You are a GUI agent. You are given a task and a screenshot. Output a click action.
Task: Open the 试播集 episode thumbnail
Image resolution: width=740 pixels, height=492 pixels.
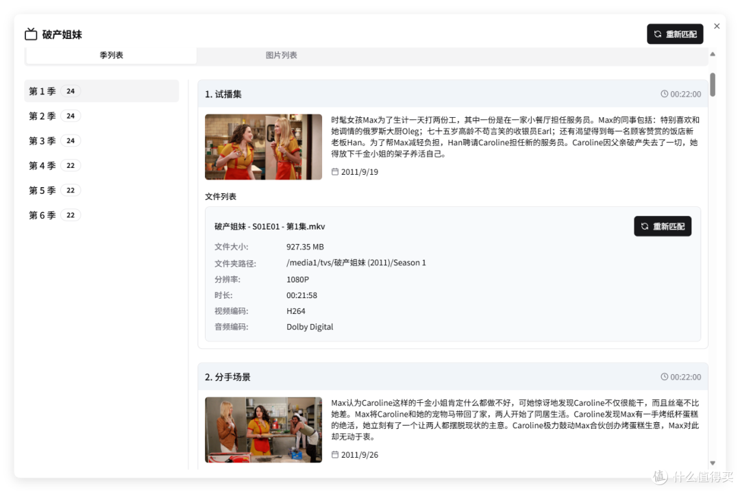tap(263, 147)
